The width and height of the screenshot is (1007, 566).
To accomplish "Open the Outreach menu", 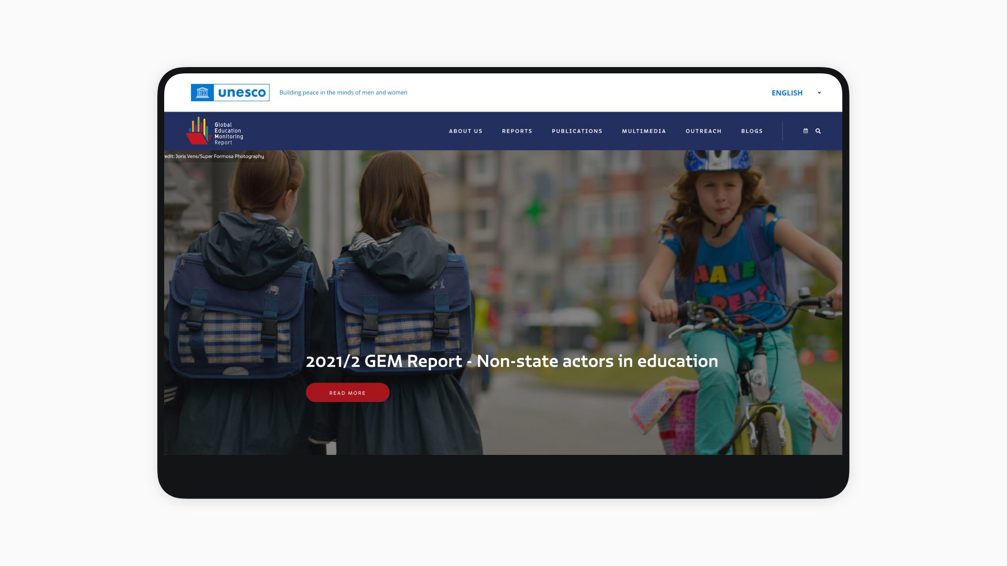I will coord(703,131).
